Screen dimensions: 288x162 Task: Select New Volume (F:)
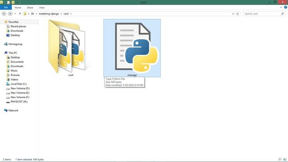coord(20,97)
